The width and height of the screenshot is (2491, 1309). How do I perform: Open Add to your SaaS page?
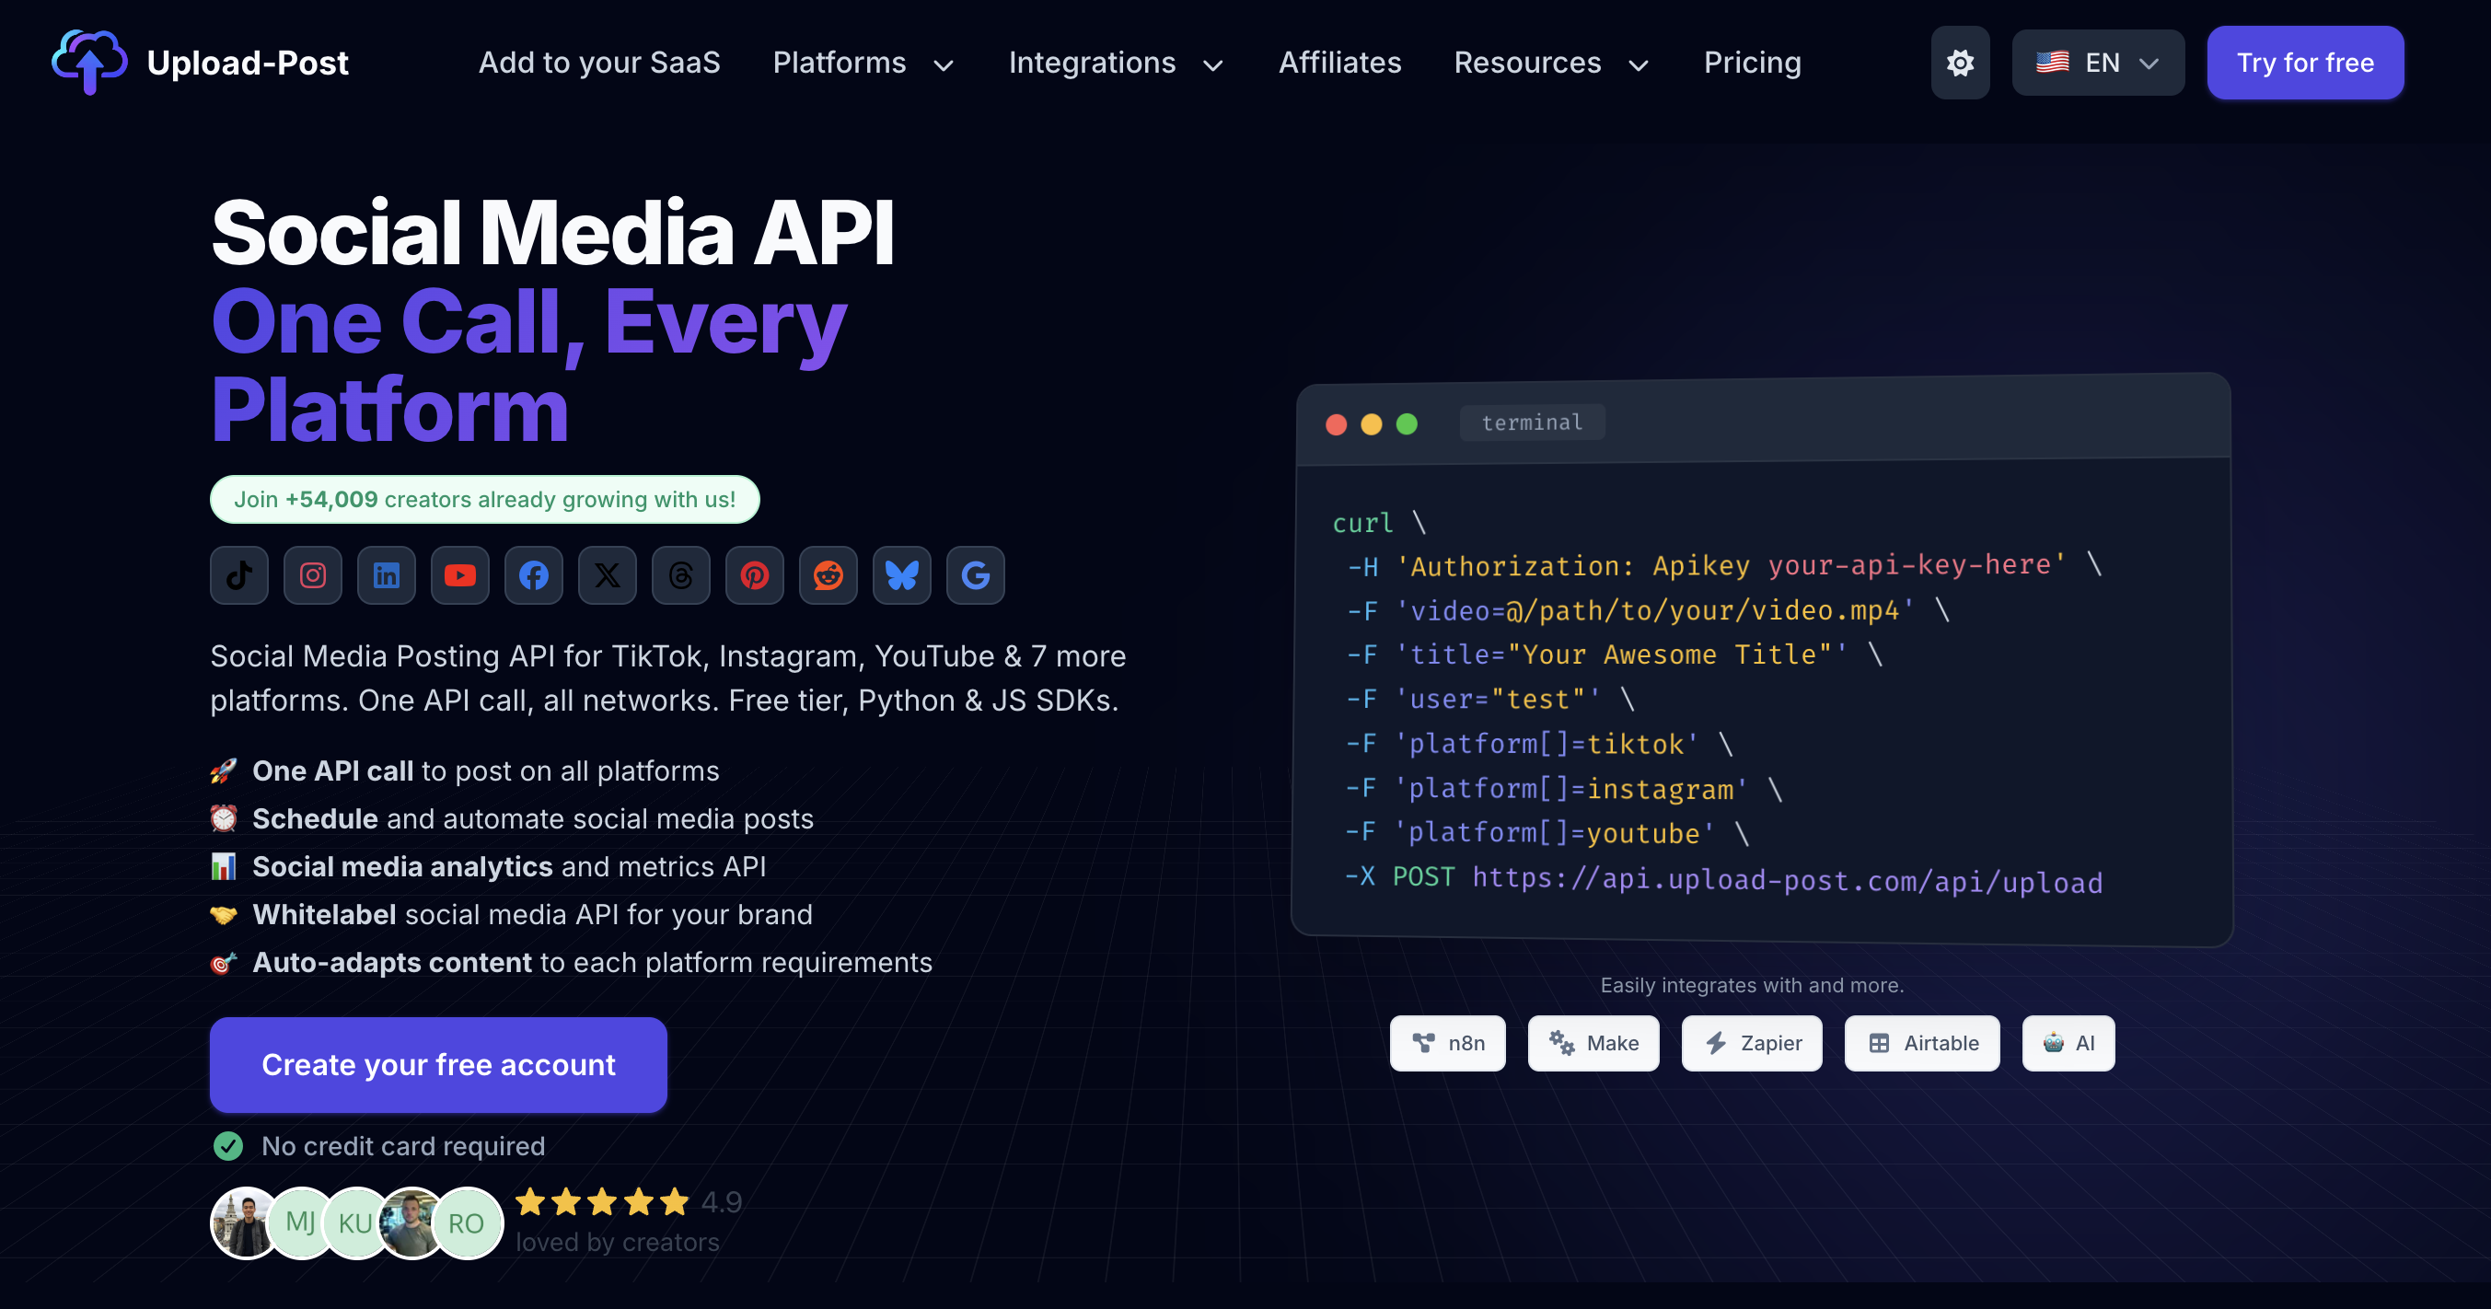click(x=599, y=63)
